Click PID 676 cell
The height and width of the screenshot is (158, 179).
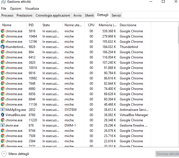click(31, 125)
